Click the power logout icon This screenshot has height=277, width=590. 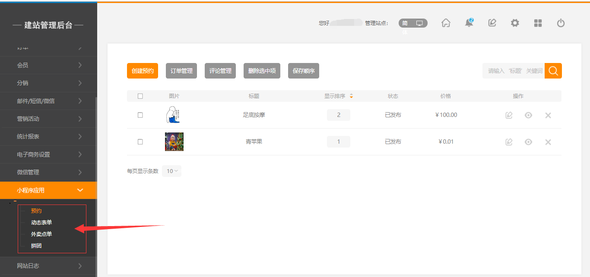coord(561,23)
